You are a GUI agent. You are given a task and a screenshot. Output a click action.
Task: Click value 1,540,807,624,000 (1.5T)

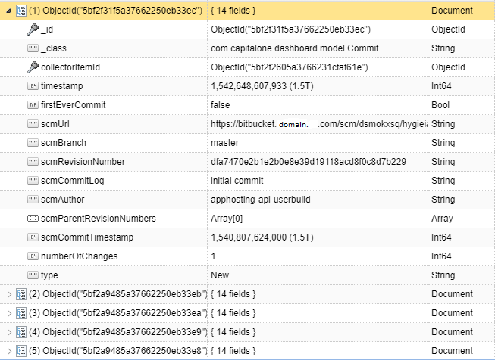[x=262, y=237]
